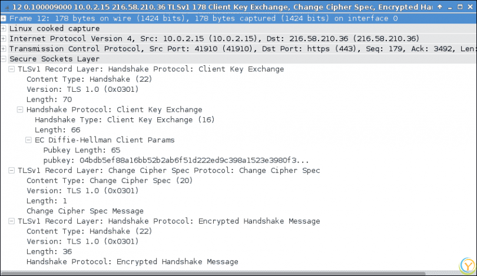The height and width of the screenshot is (276, 477).
Task: Collapse the Secure Sockets Layer section
Action: point(4,59)
